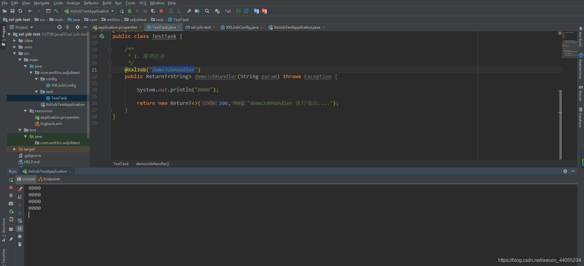
Task: Toggle soft-wrap in console
Action: point(20,221)
